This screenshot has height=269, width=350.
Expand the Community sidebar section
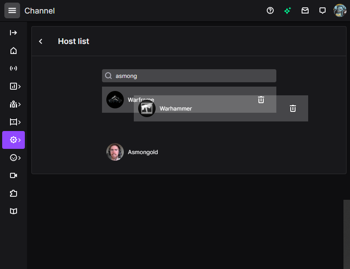15,104
